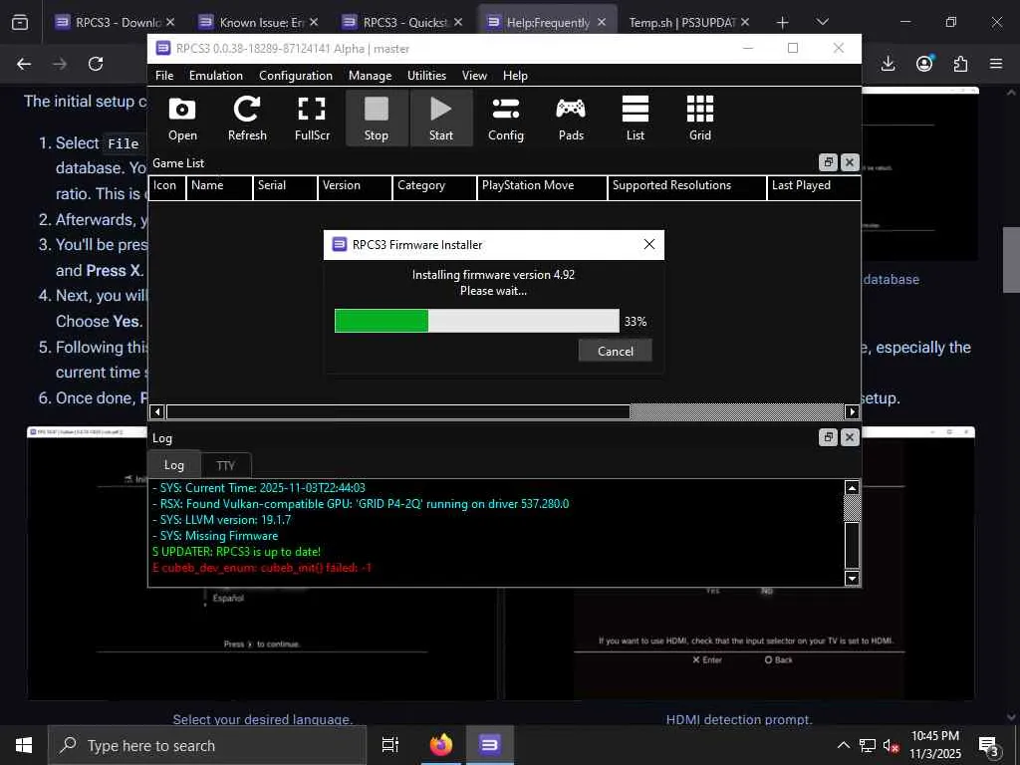This screenshot has height=765, width=1020.
Task: Click the log scroll down arrow
Action: click(853, 578)
